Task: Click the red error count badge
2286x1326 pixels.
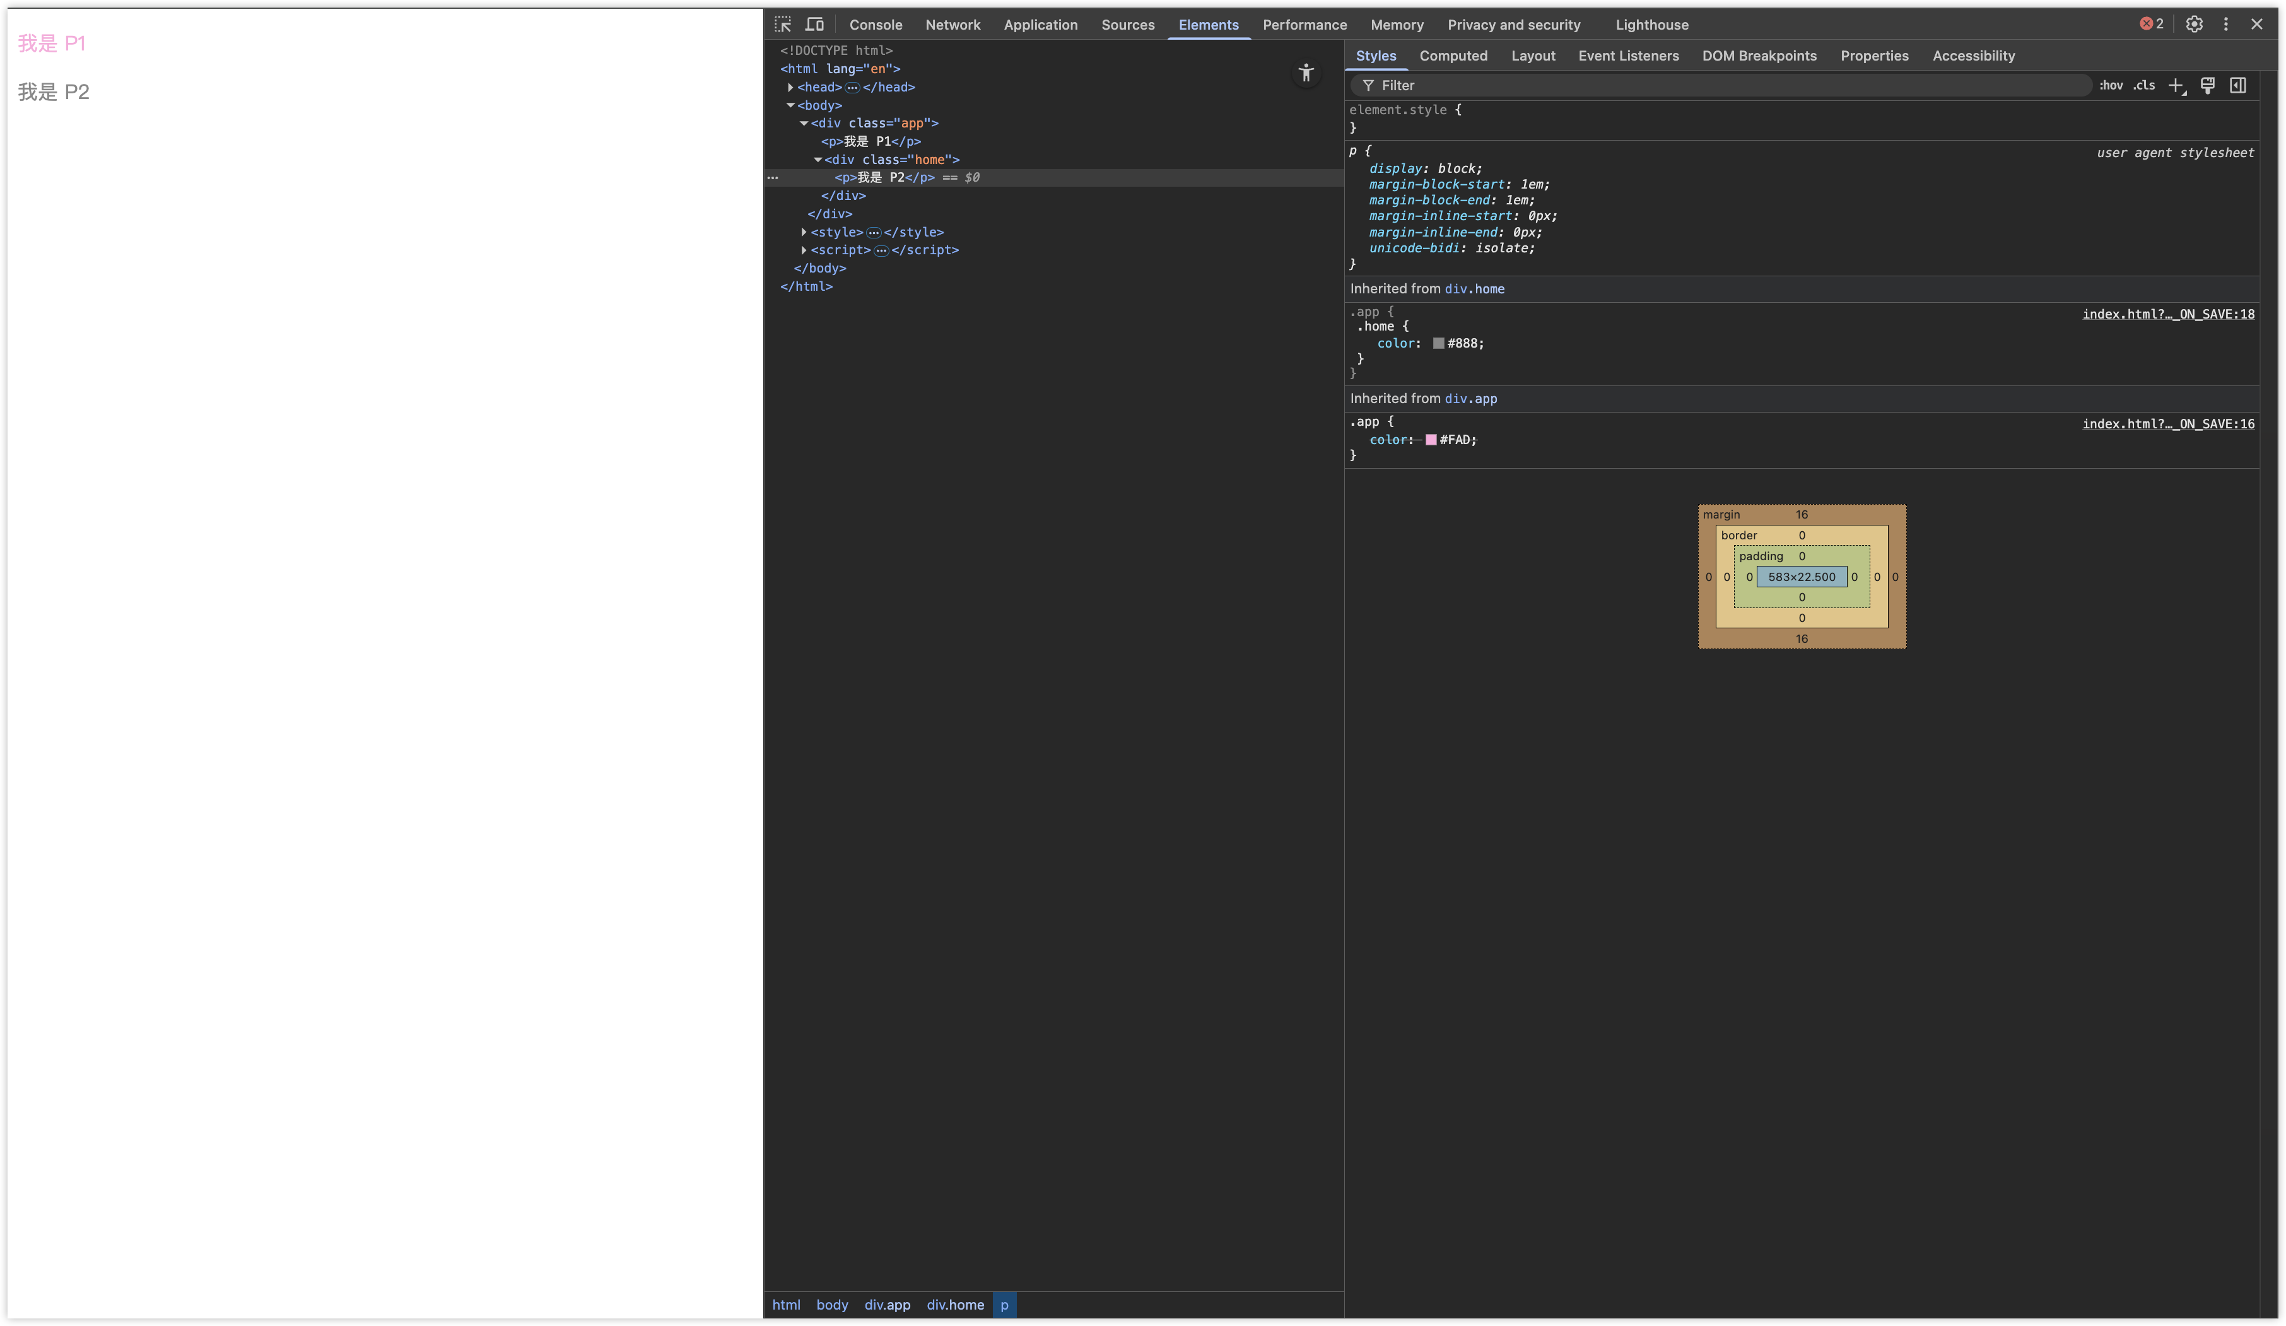Action: pyautogui.click(x=2152, y=25)
